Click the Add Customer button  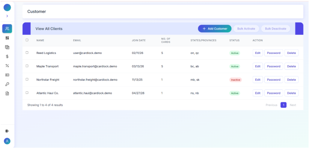pyautogui.click(x=215, y=29)
